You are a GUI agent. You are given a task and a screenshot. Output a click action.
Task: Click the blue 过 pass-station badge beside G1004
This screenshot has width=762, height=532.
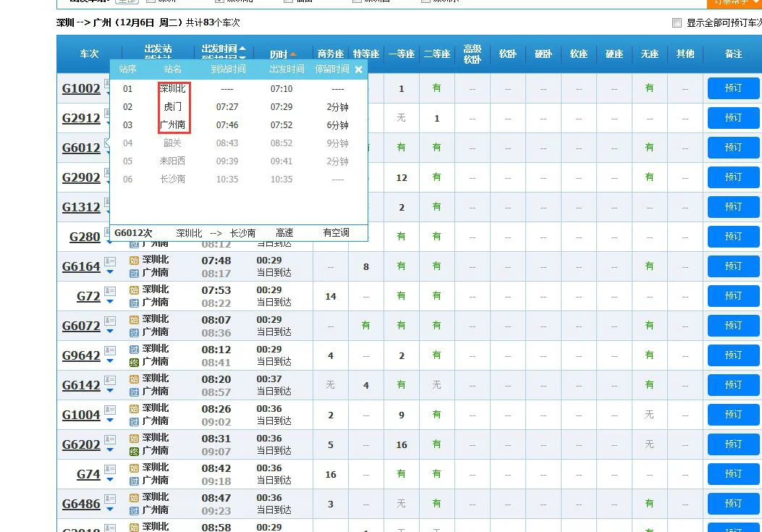tap(135, 421)
